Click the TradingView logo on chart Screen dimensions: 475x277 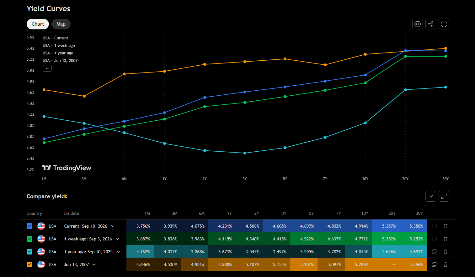coord(67,168)
